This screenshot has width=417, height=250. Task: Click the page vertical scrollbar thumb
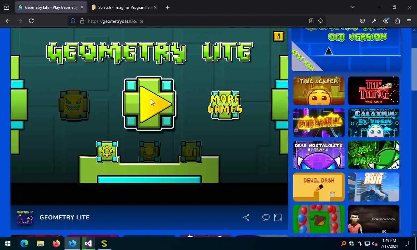[414, 69]
